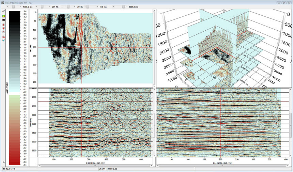The height and width of the screenshot is (172, 293).
Task: Click the green and yellow square icon
Action: pyautogui.click(x=3, y=16)
